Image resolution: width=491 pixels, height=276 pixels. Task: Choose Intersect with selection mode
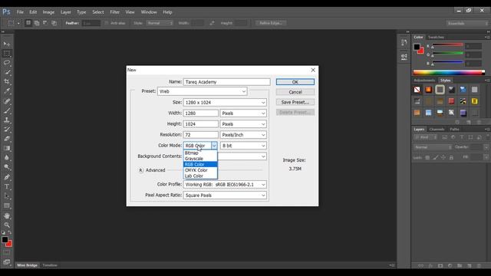tap(54, 23)
